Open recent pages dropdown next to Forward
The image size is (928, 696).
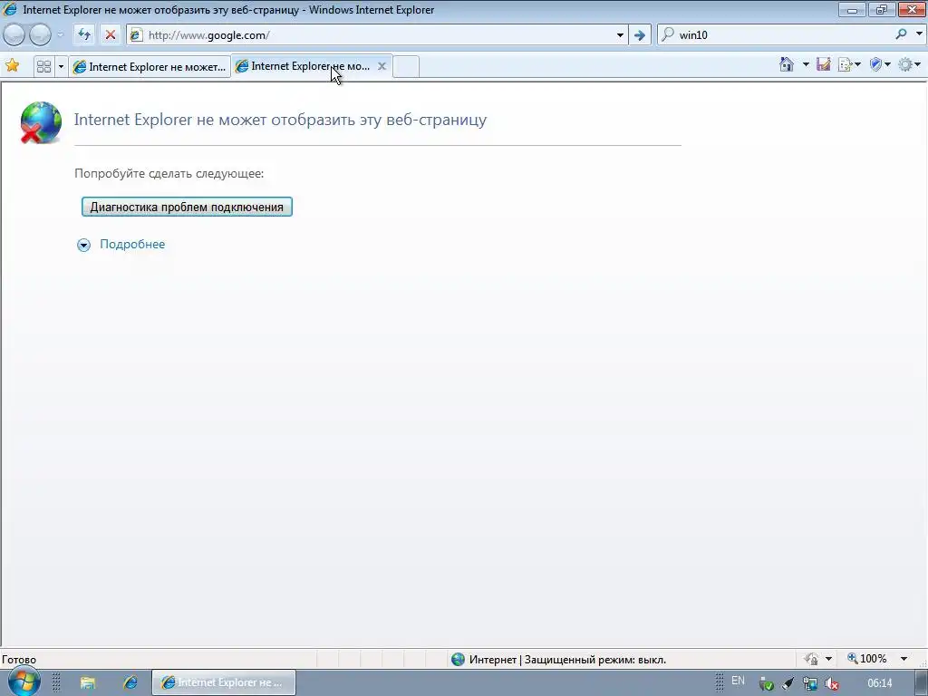click(60, 35)
